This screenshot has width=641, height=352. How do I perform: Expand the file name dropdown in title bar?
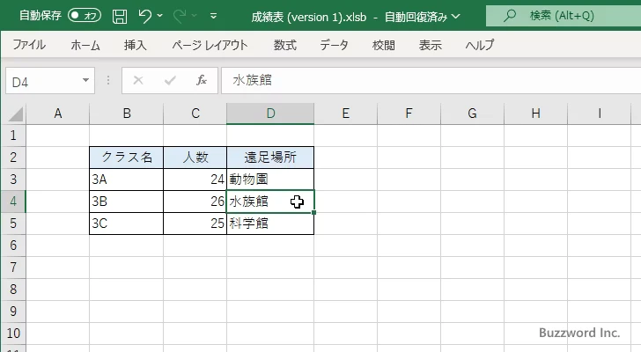[x=456, y=17]
